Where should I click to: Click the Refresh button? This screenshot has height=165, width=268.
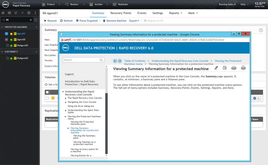(x=66, y=21)
